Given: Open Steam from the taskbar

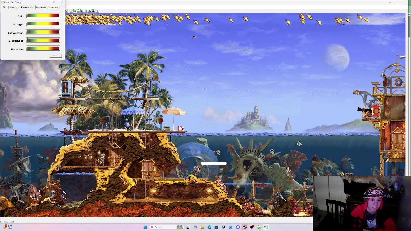Looking at the screenshot, I should click(245, 227).
